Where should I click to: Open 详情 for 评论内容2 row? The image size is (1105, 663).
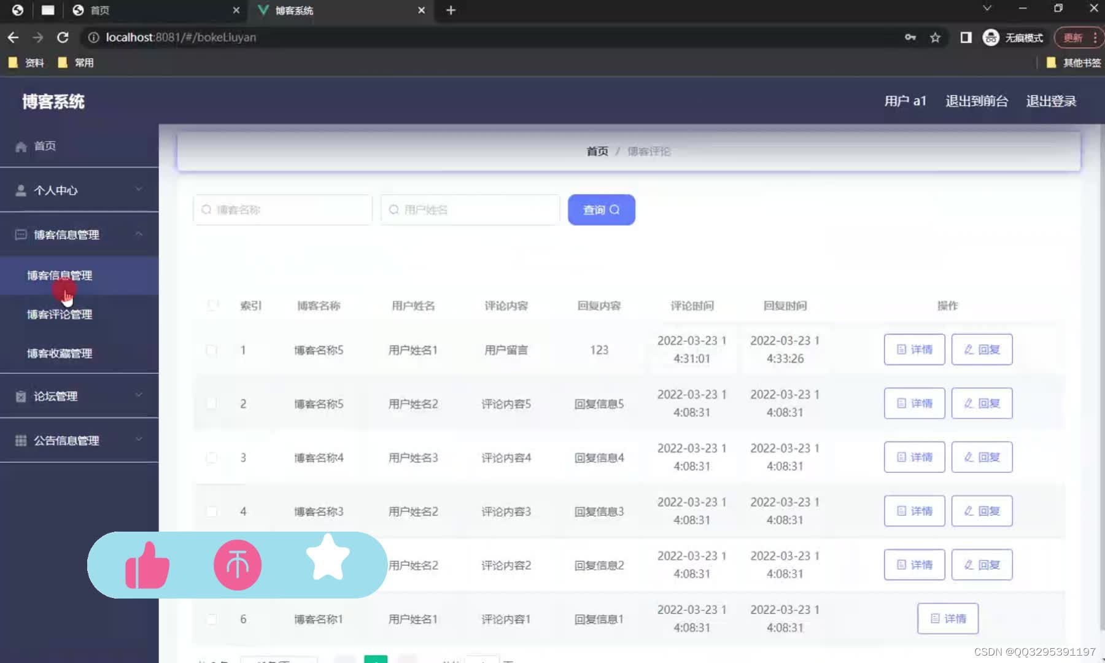tap(915, 565)
